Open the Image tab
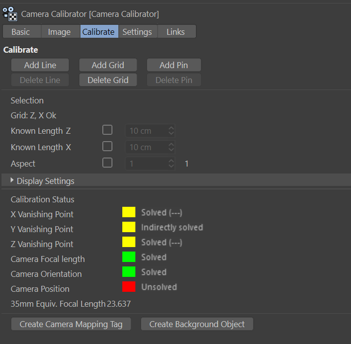 (59, 32)
